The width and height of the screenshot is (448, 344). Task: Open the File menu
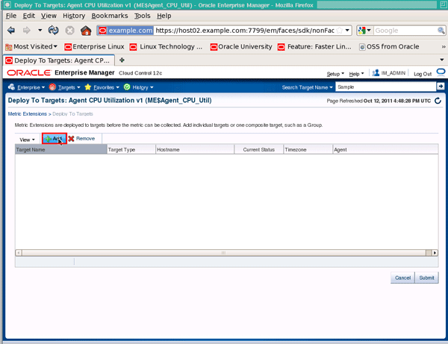[11, 16]
